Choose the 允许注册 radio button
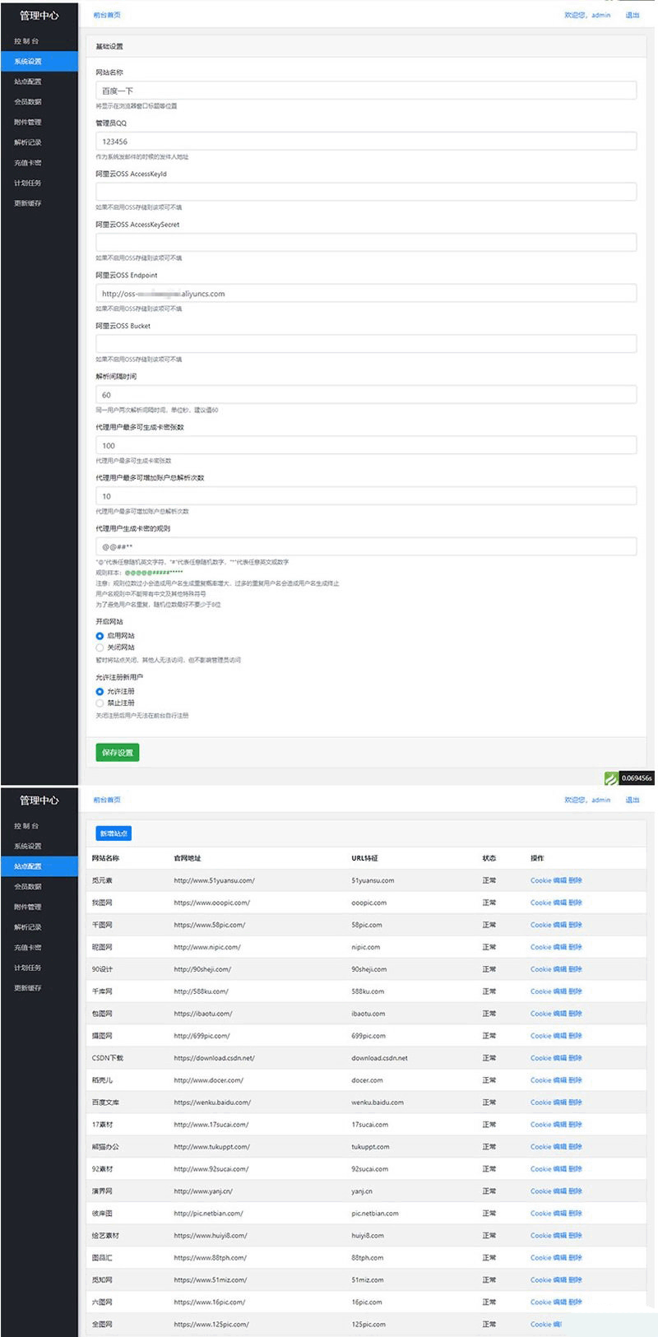658x1337 pixels. (x=100, y=692)
